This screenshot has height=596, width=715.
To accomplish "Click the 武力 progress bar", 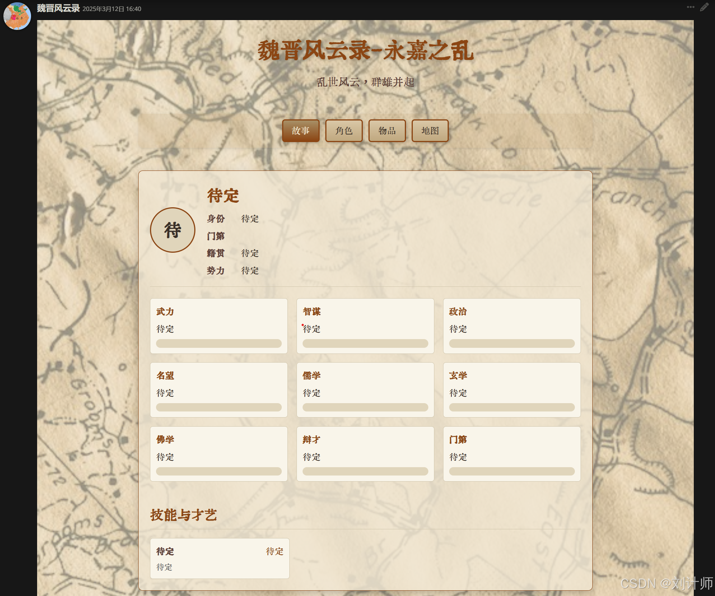I will 219,343.
